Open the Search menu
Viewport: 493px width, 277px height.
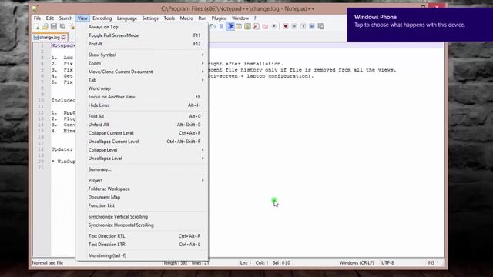[x=65, y=18]
